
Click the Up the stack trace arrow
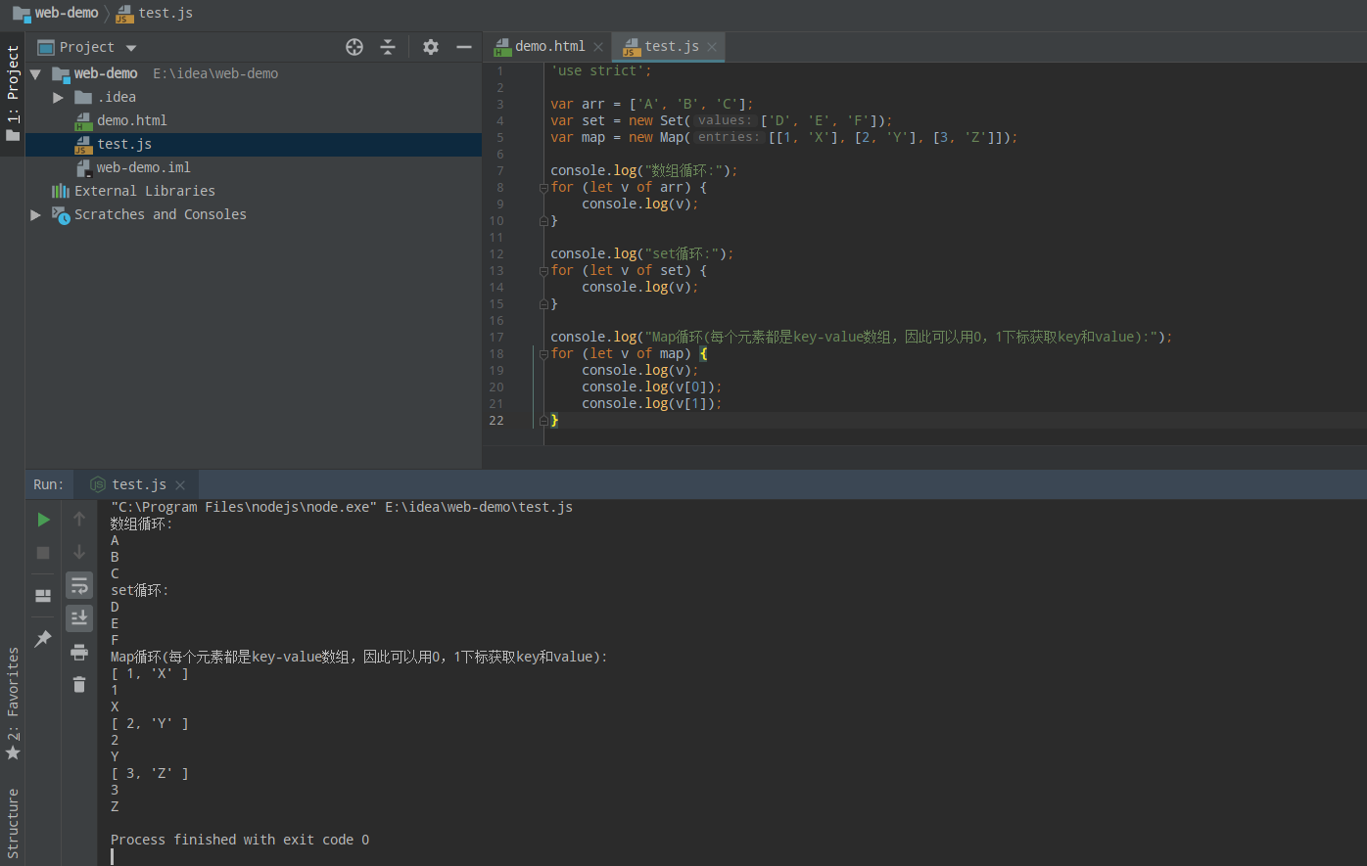[79, 519]
